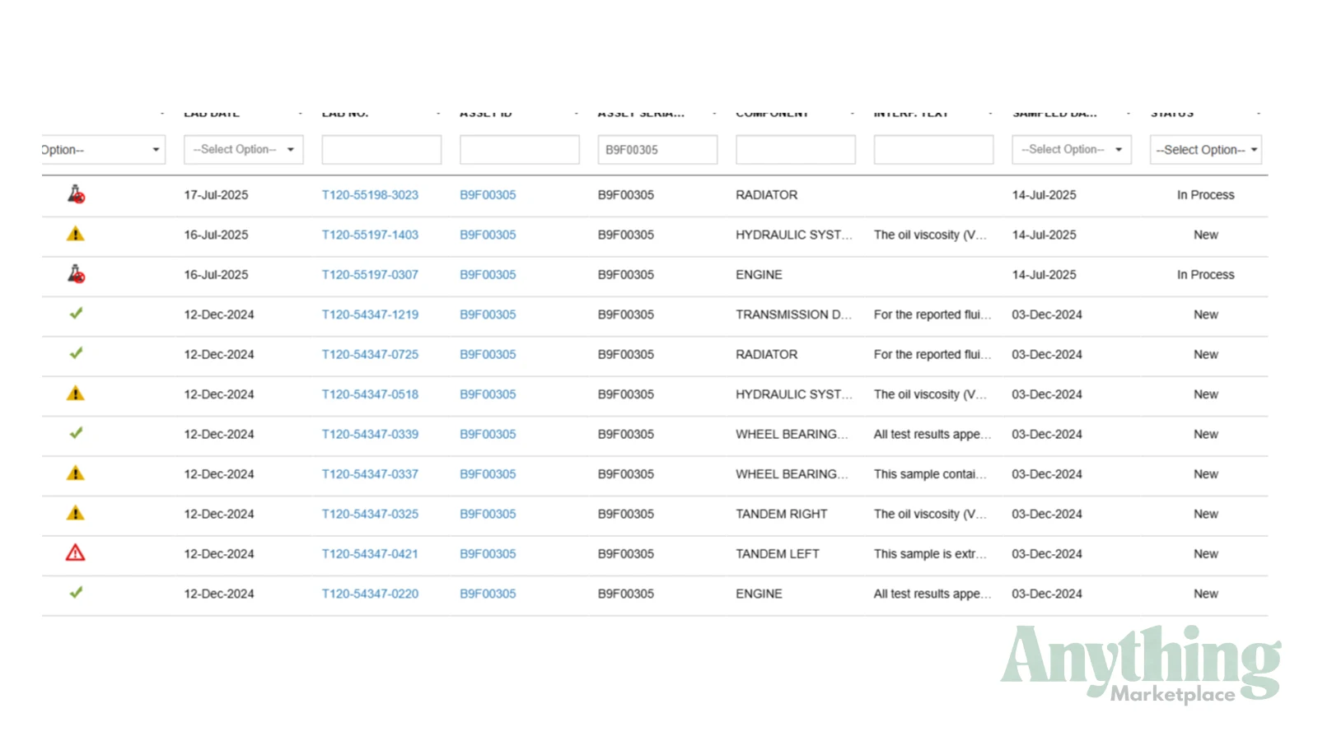Screen dimensions: 1318x741
Task: Open the T120-54347-0220 lab link
Action: tap(370, 594)
